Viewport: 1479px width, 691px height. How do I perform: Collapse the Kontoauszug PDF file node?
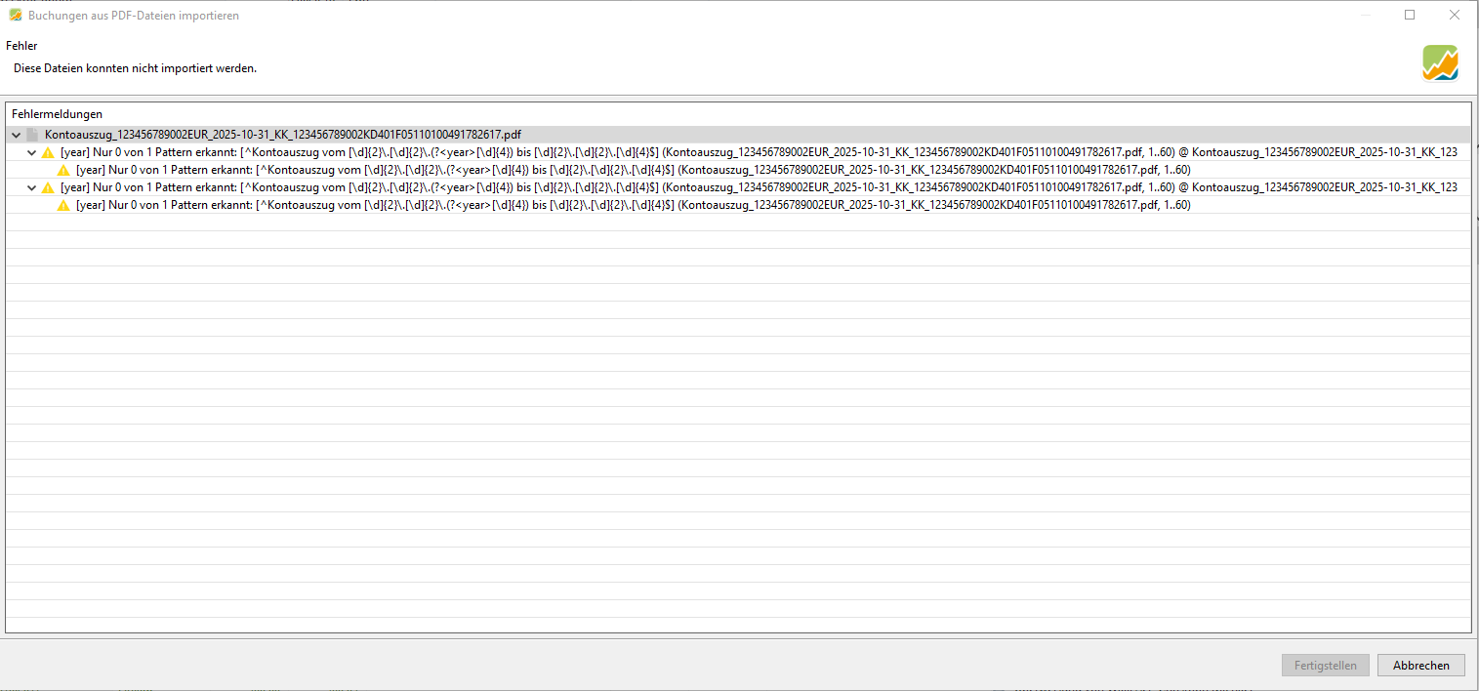pyautogui.click(x=16, y=135)
